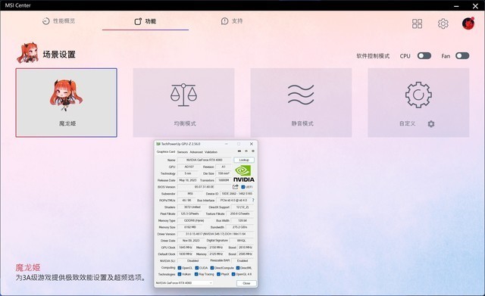Toggle the UEFI checkbox

click(242, 187)
